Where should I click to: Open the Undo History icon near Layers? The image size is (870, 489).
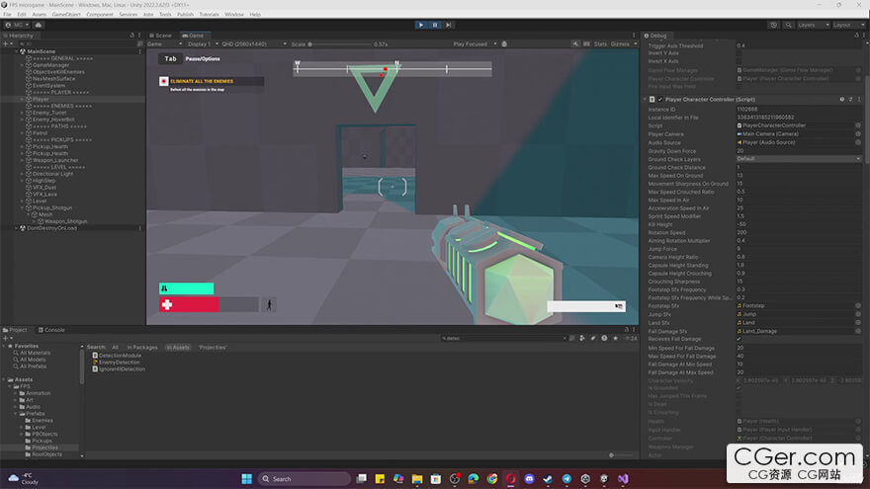pos(773,25)
